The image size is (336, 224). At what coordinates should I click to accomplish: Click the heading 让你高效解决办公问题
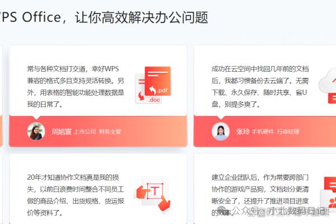[142, 17]
